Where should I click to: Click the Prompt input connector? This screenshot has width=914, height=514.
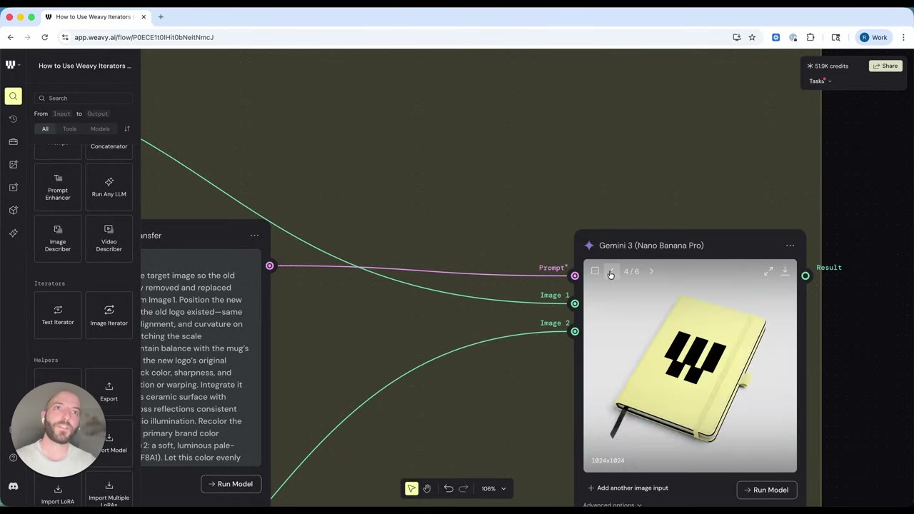[x=575, y=276]
